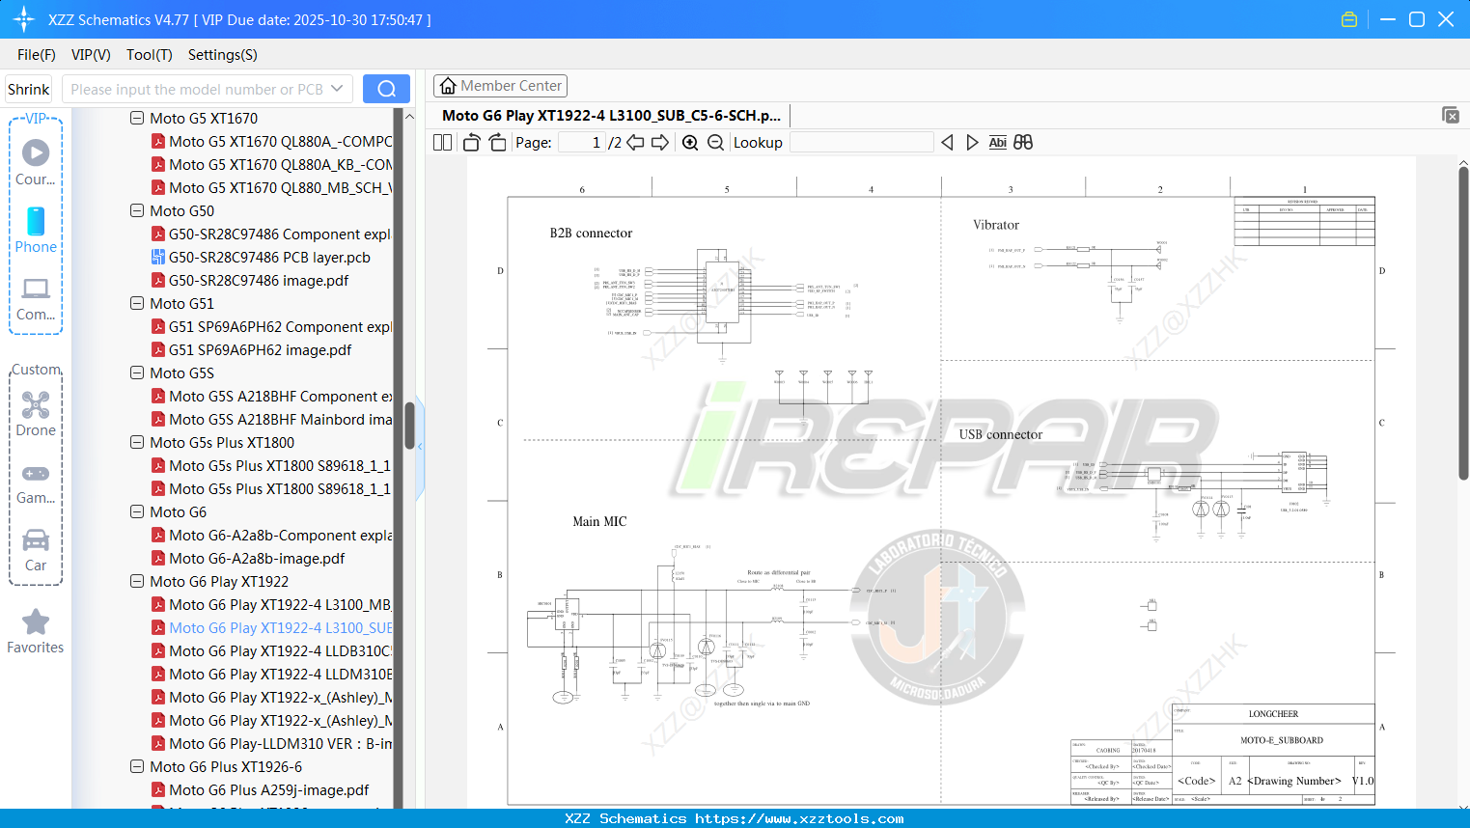Open the model number dropdown arrow
This screenshot has height=828, width=1470.
click(337, 89)
